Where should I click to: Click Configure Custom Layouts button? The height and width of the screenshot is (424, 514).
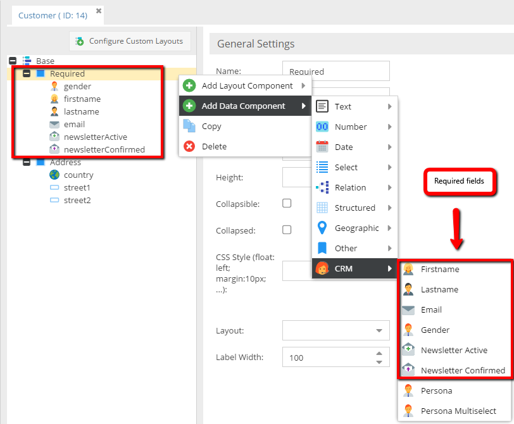click(x=130, y=41)
